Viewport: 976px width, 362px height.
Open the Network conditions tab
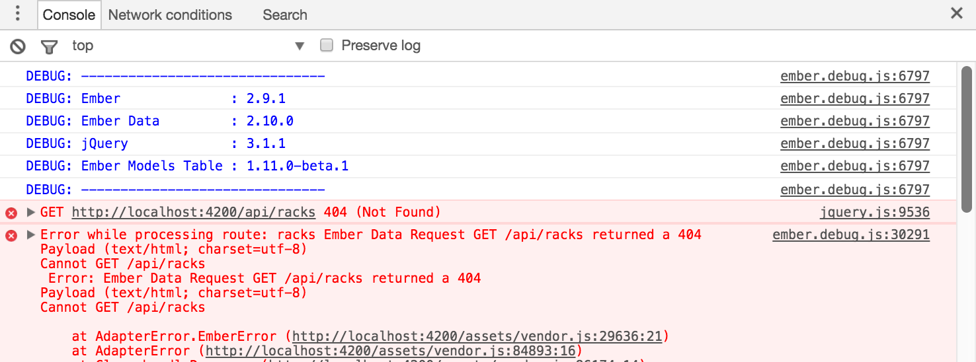[170, 15]
